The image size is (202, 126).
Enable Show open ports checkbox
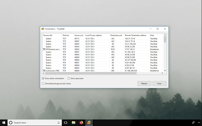coord(69,78)
